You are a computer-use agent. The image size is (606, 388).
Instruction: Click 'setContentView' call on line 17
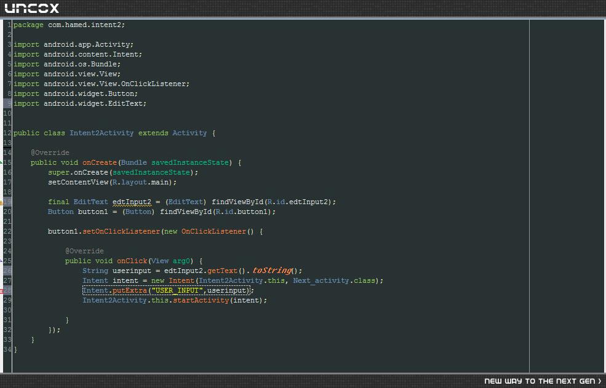pyautogui.click(x=78, y=183)
